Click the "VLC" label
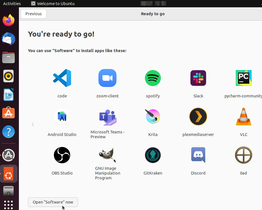 tap(244, 135)
